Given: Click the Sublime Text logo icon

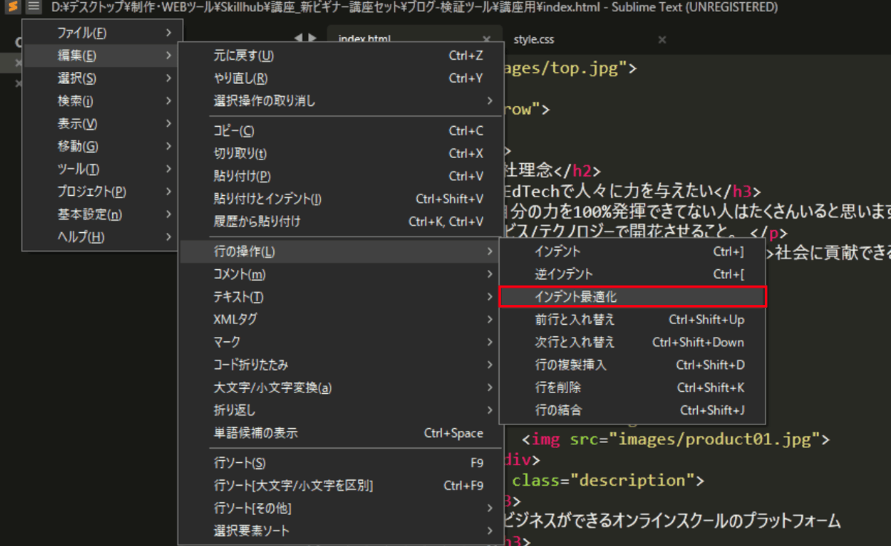Looking at the screenshot, I should 13,7.
